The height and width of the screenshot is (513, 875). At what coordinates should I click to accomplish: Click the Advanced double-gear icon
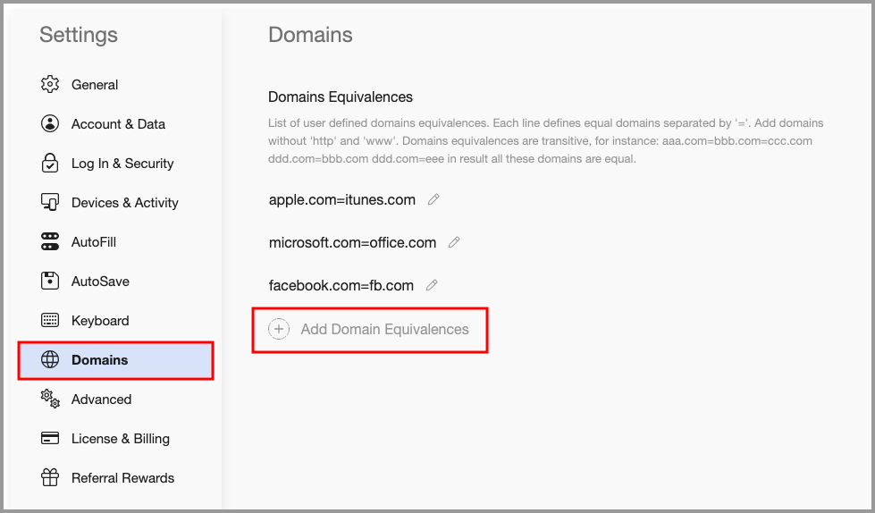[50, 399]
